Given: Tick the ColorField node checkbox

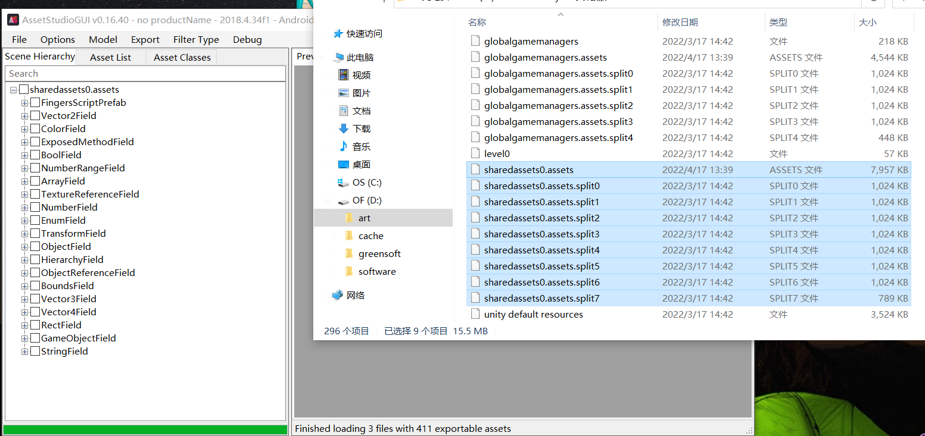Looking at the screenshot, I should pyautogui.click(x=35, y=129).
